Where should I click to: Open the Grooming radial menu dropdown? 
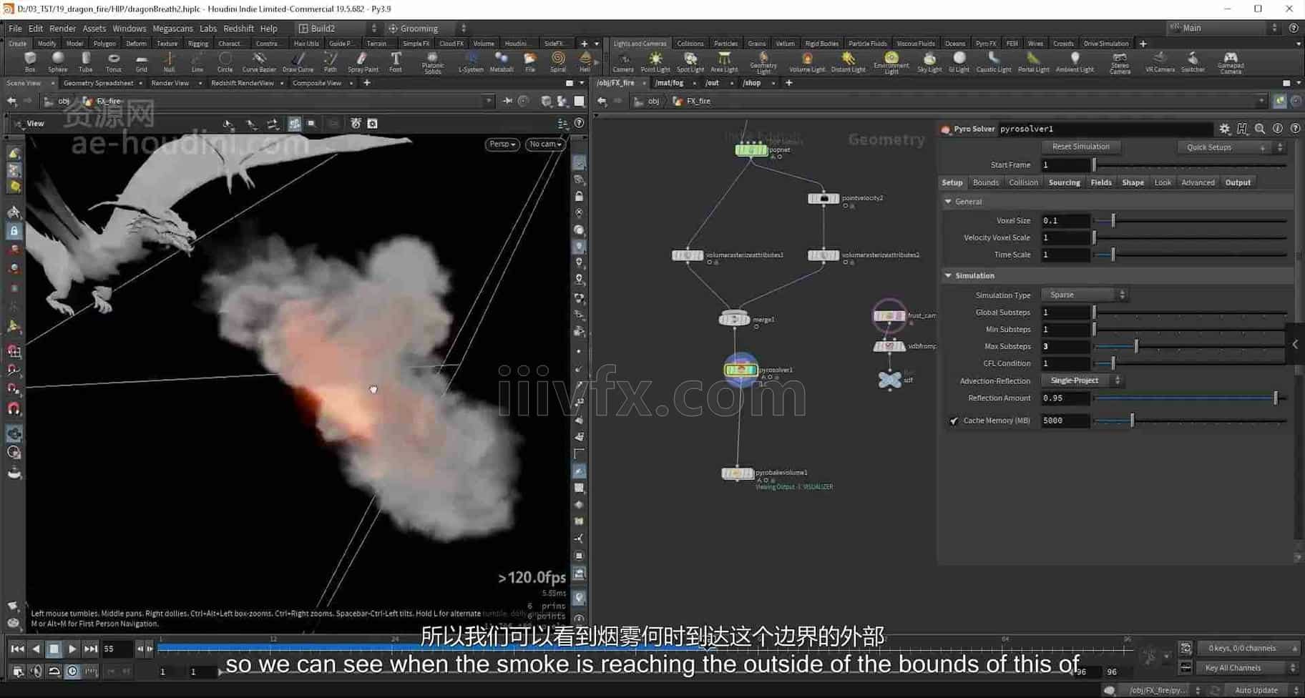[x=427, y=29]
